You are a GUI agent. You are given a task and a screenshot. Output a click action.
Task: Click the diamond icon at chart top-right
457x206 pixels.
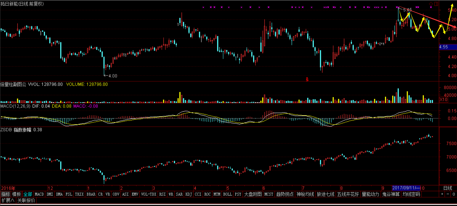[431, 4]
